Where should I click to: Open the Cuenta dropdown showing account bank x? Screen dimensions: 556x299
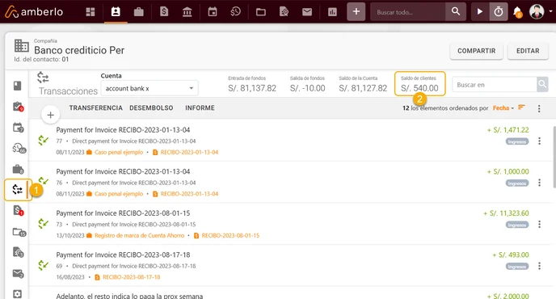[150, 88]
